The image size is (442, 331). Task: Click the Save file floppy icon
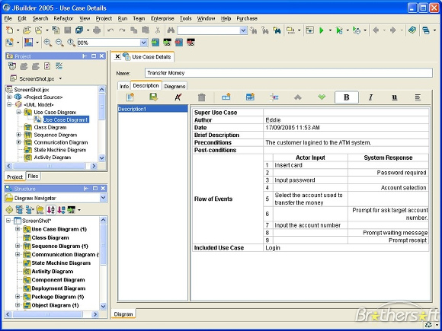[x=67, y=30]
